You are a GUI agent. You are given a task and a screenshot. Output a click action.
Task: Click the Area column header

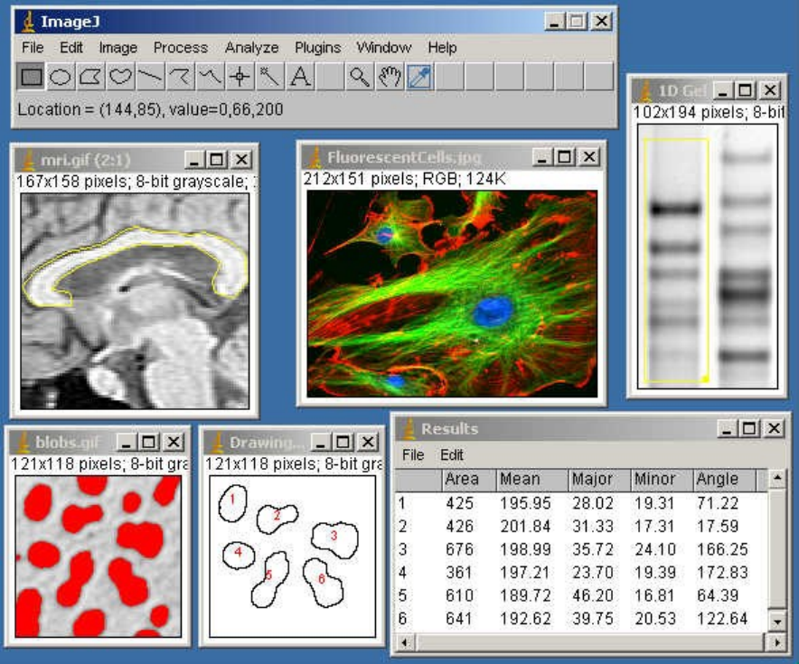tap(462, 480)
